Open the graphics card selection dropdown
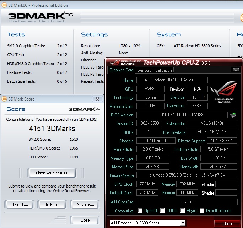The height and width of the screenshot is (228, 243). (x=183, y=223)
